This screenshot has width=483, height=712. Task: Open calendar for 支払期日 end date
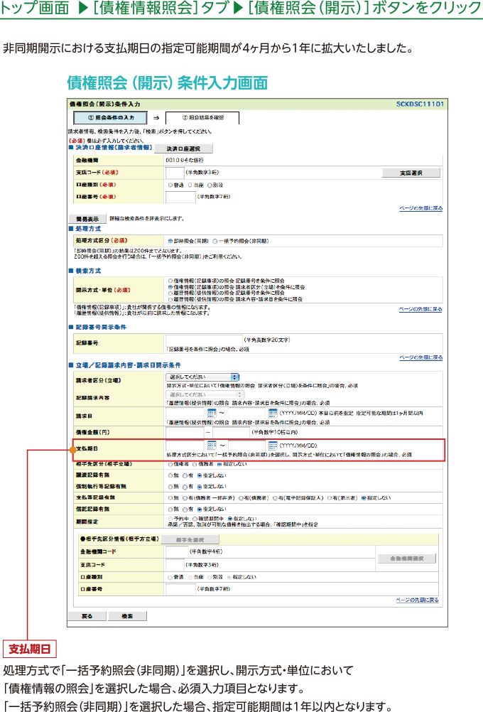coord(273,446)
